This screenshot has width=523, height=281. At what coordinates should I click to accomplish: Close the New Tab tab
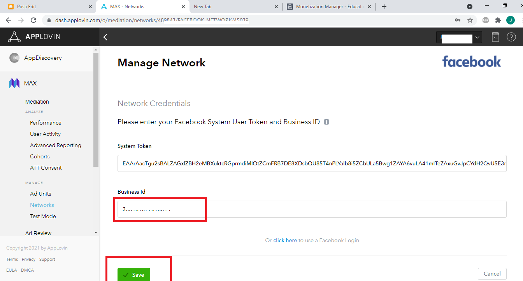276,7
